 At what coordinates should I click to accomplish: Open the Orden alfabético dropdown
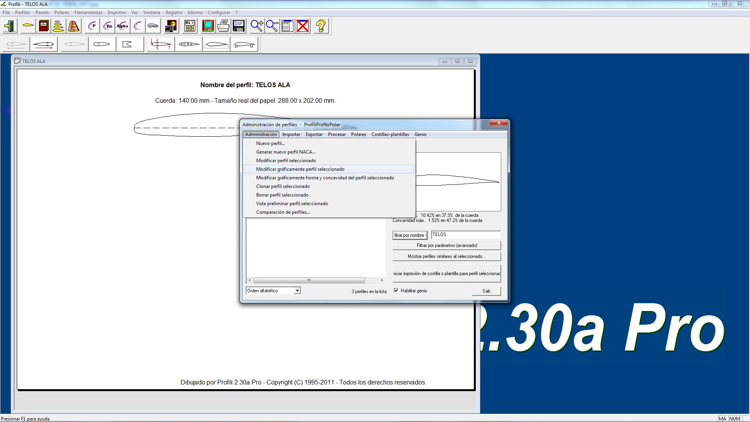tap(297, 291)
